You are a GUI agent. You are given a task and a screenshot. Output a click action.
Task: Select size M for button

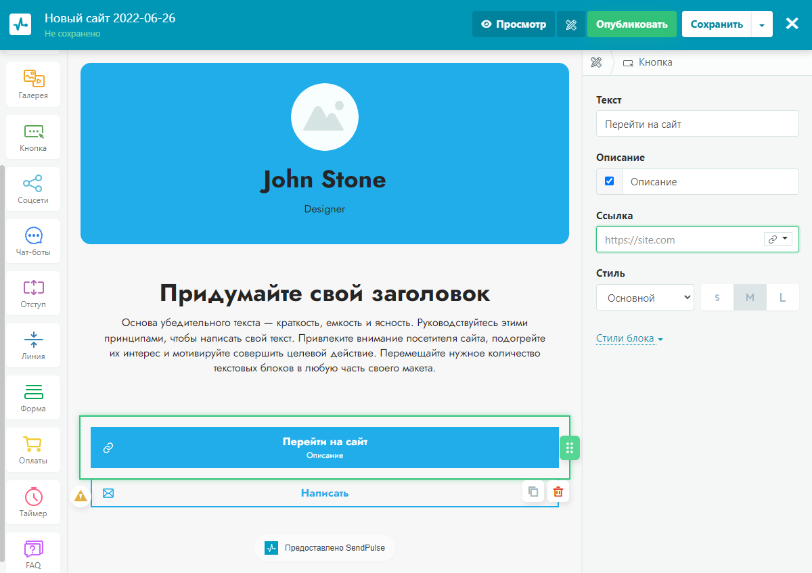coord(750,298)
